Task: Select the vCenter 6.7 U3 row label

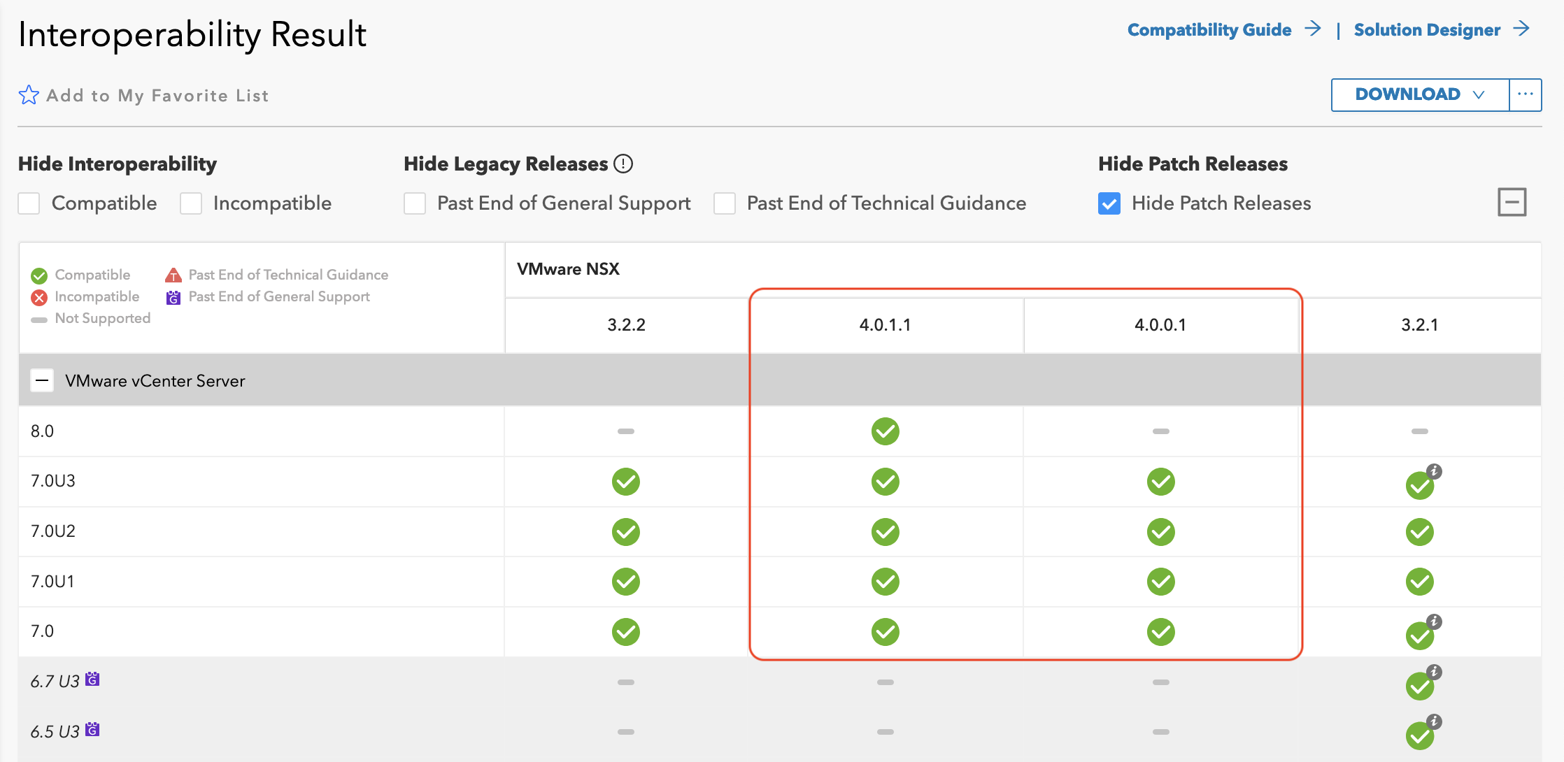Action: pos(55,682)
